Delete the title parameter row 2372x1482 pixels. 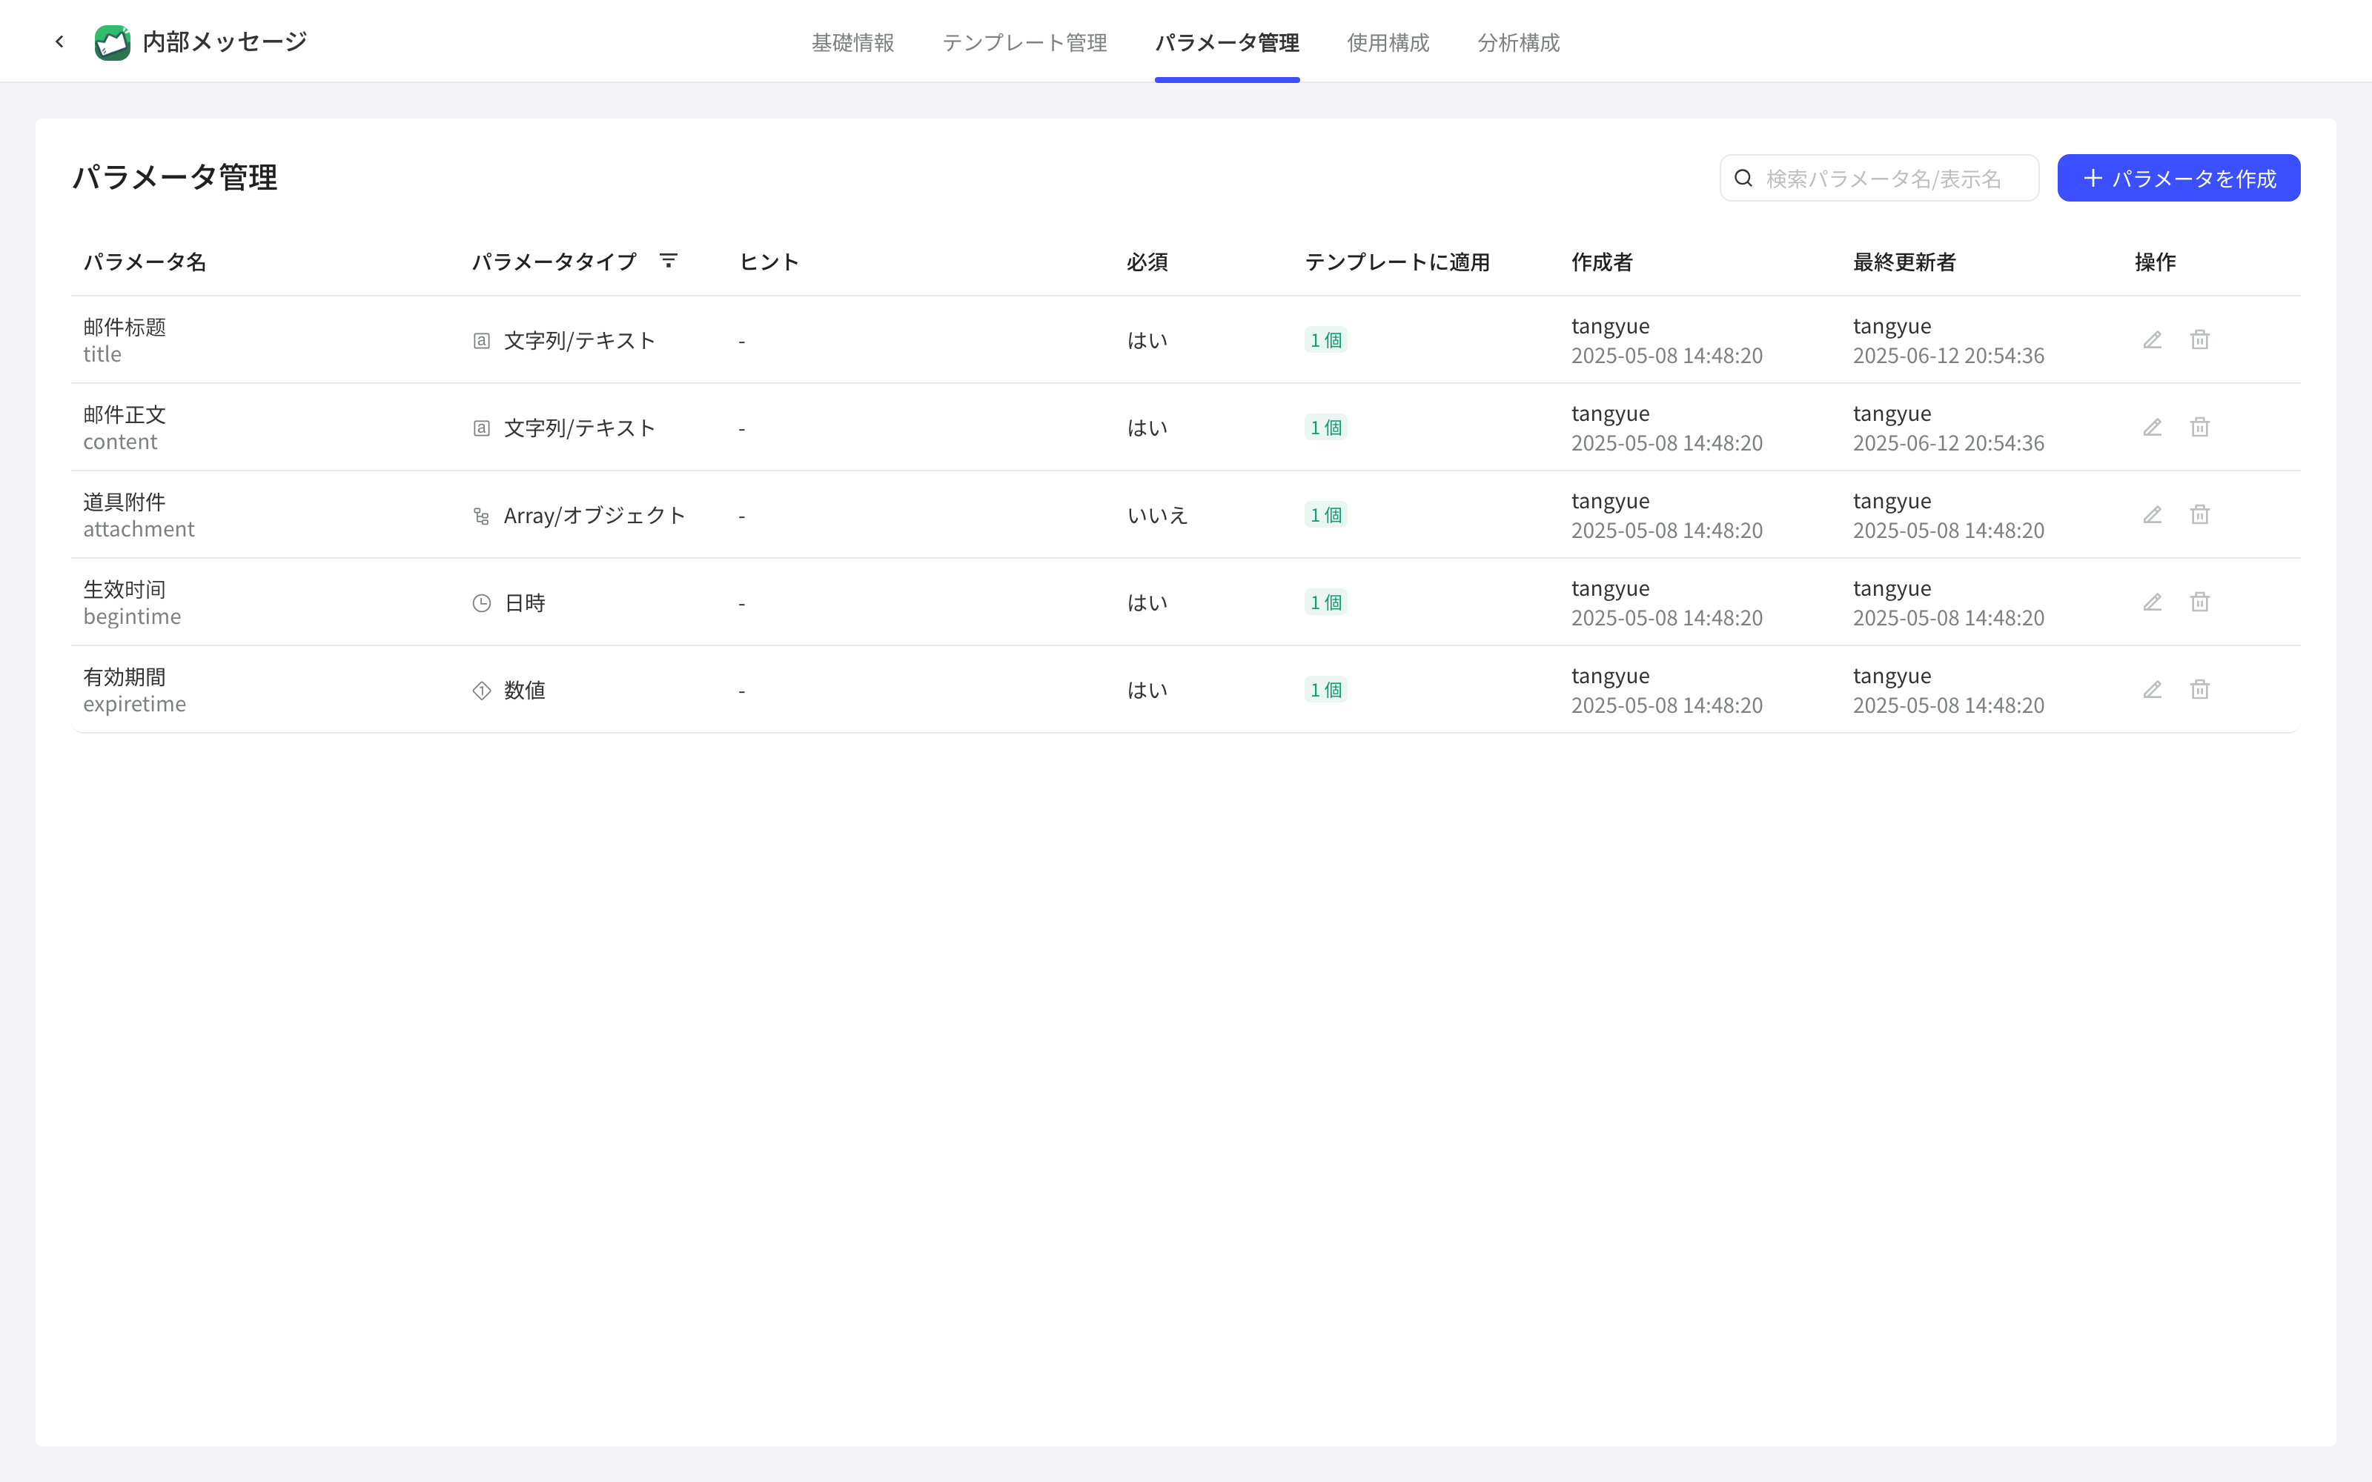pyautogui.click(x=2201, y=340)
